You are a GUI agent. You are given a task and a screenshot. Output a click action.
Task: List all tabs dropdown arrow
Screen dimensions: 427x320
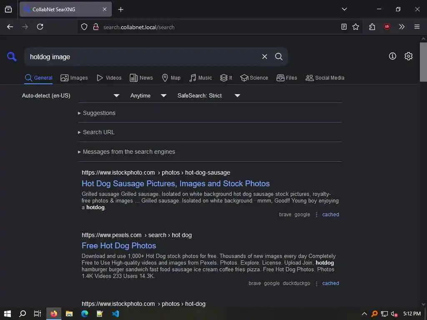[344, 9]
